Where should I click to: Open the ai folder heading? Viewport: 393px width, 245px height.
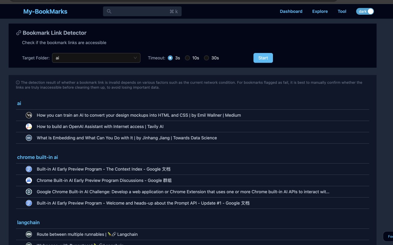click(x=19, y=103)
